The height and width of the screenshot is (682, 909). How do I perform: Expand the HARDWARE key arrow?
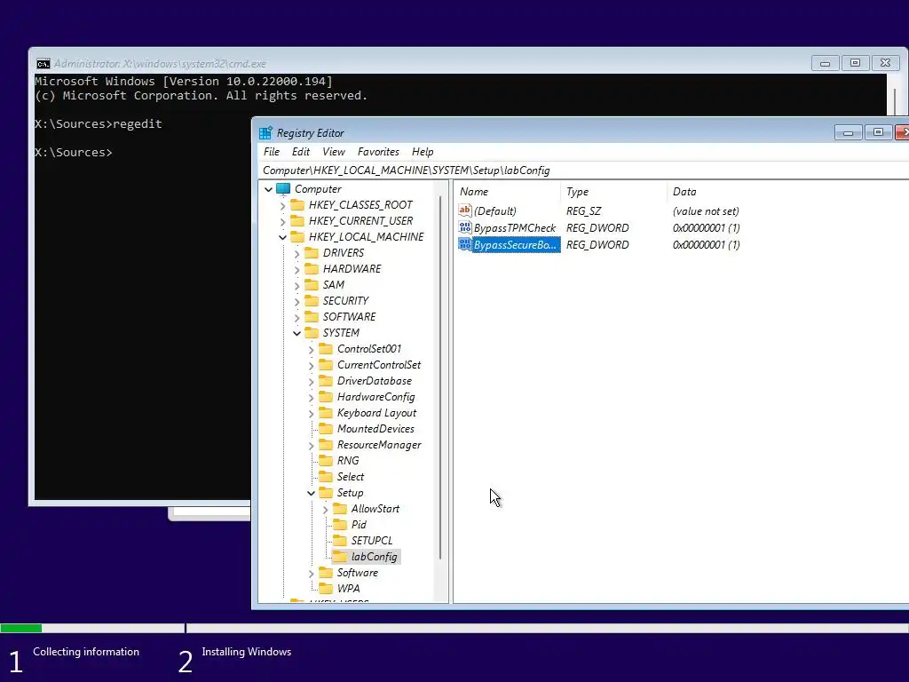coord(296,270)
